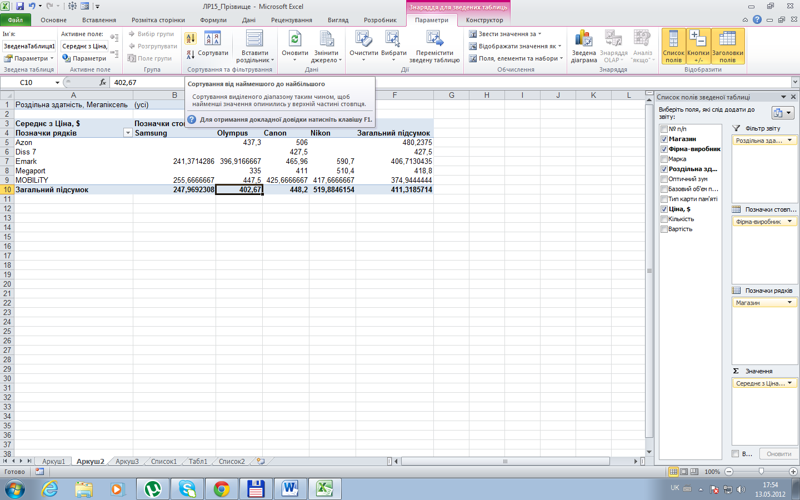The width and height of the screenshot is (800, 500).
Task: Switch to Список1 sheet tab
Action: (x=164, y=462)
